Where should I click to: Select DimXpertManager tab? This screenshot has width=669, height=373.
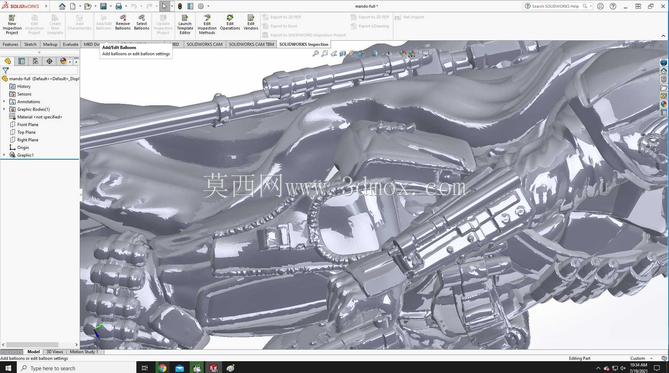pyautogui.click(x=49, y=61)
